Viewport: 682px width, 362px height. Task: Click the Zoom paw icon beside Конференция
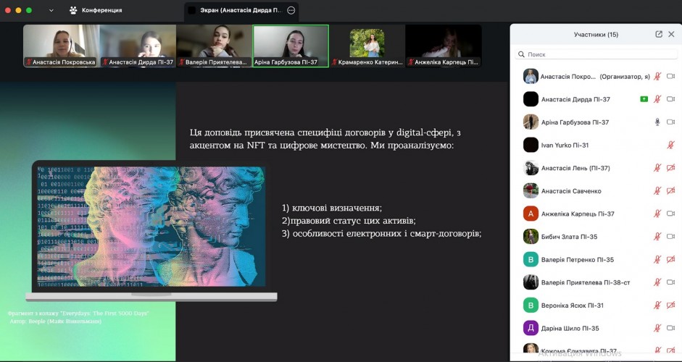[x=73, y=11]
